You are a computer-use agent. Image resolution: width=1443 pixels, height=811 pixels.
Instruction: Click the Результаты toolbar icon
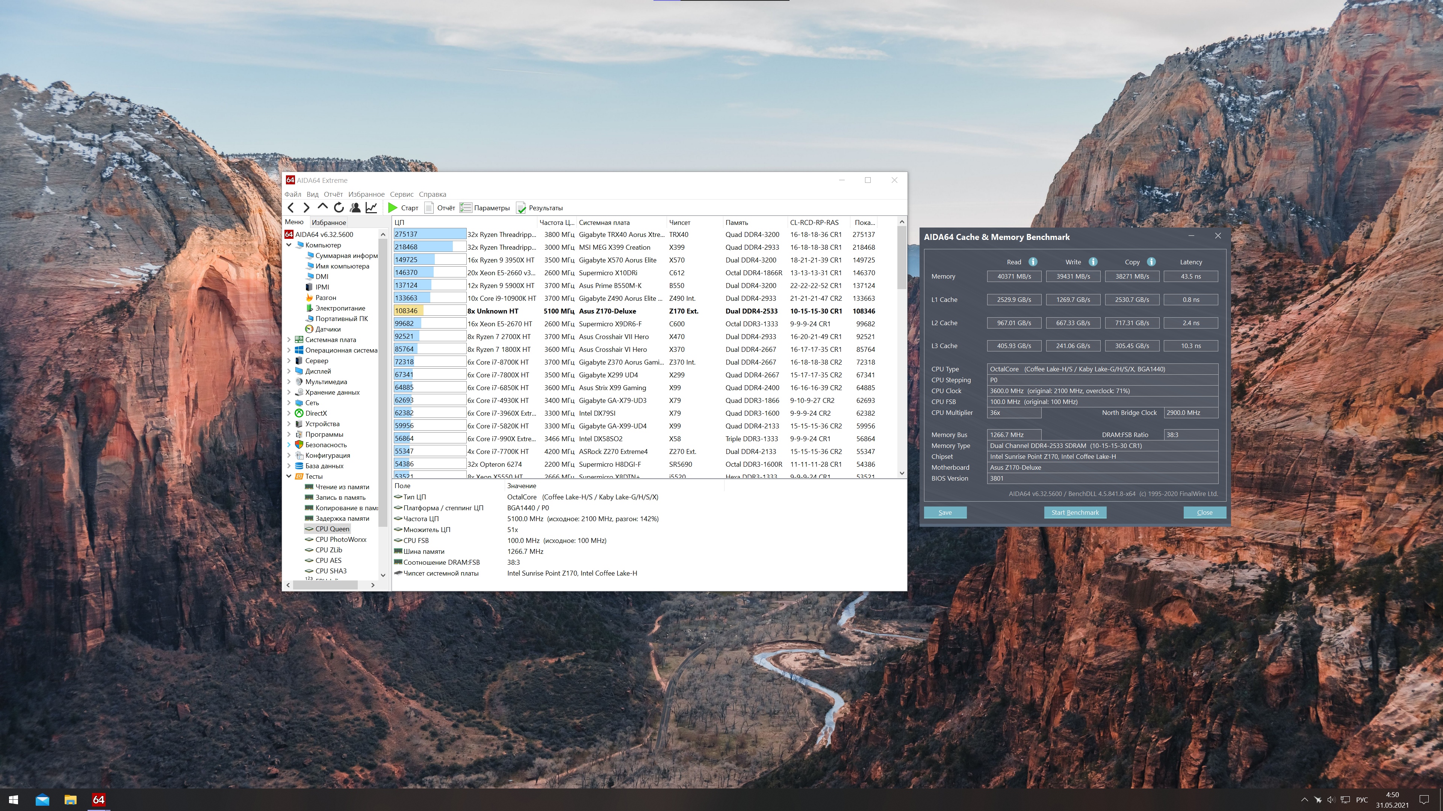pyautogui.click(x=521, y=208)
